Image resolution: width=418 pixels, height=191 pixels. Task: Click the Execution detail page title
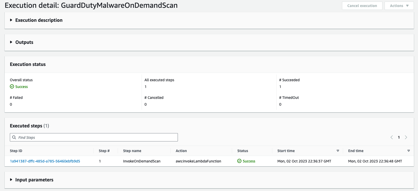tap(91, 5)
